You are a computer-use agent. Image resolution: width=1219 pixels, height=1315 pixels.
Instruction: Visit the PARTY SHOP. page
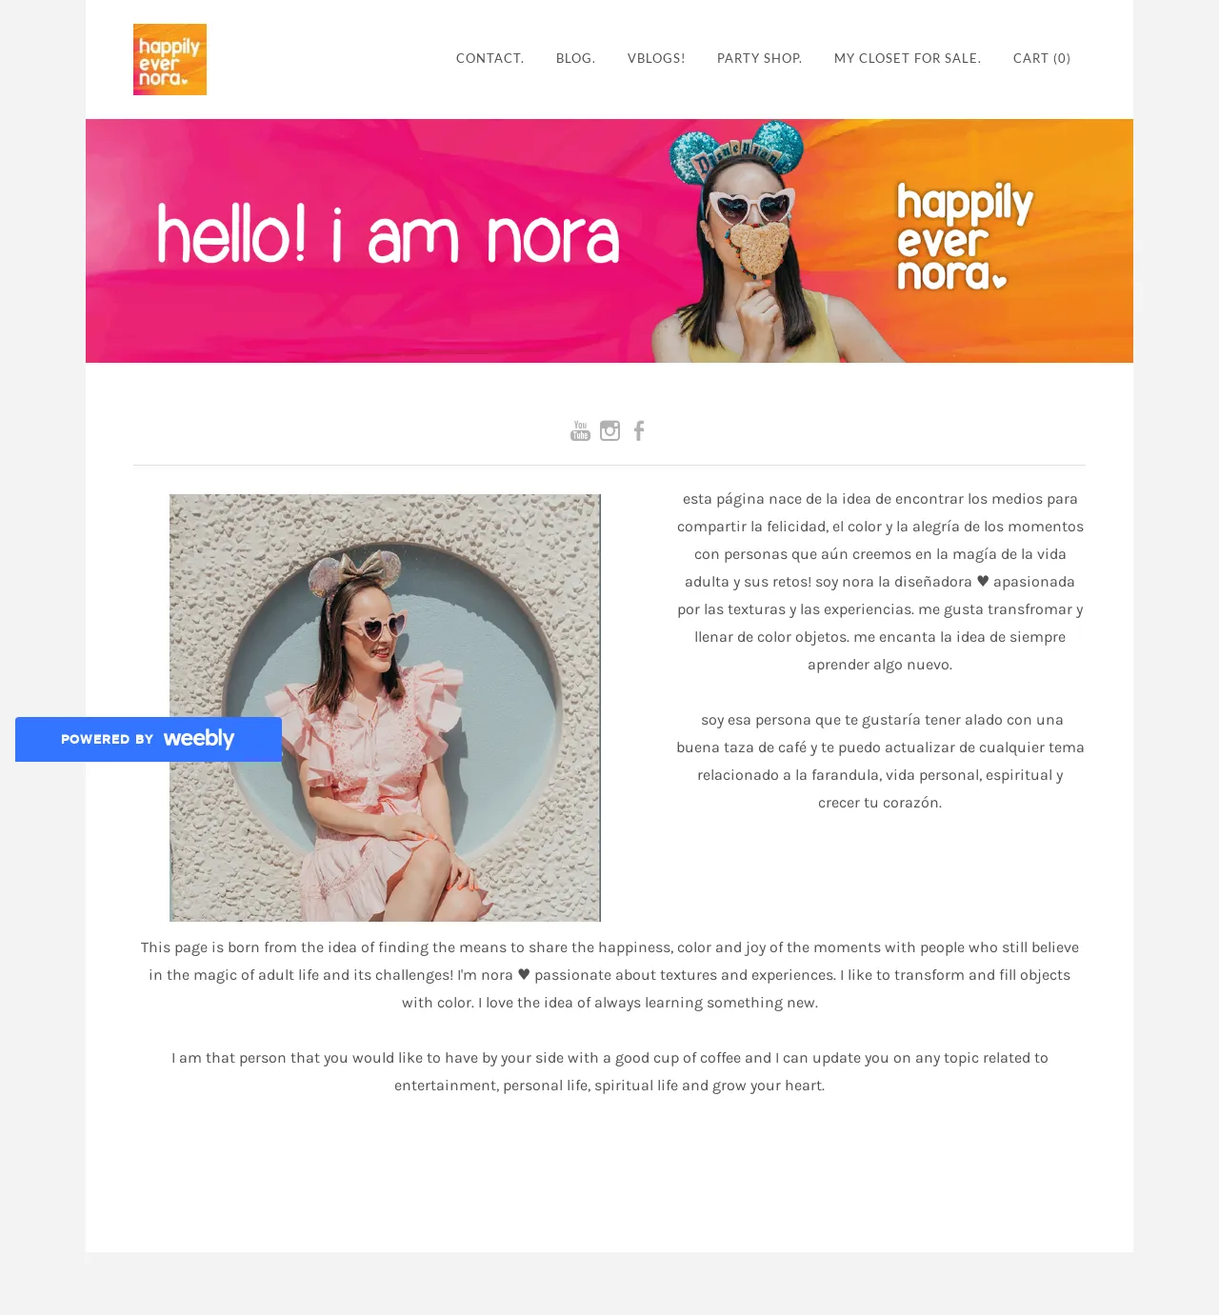pyautogui.click(x=759, y=58)
